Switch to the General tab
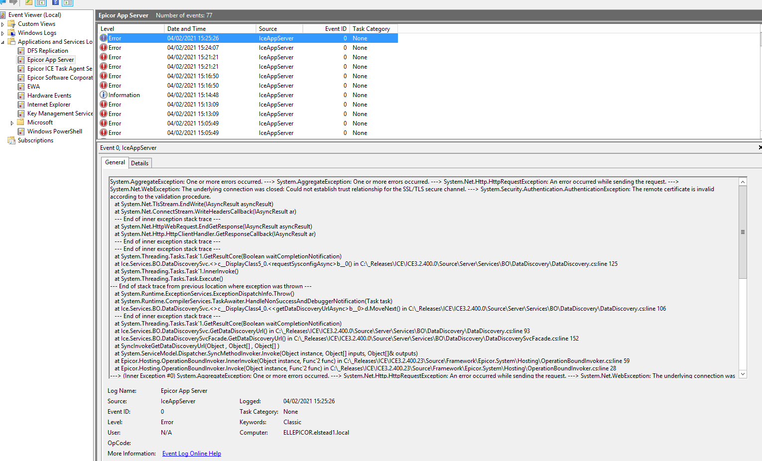762x461 pixels. 115,162
